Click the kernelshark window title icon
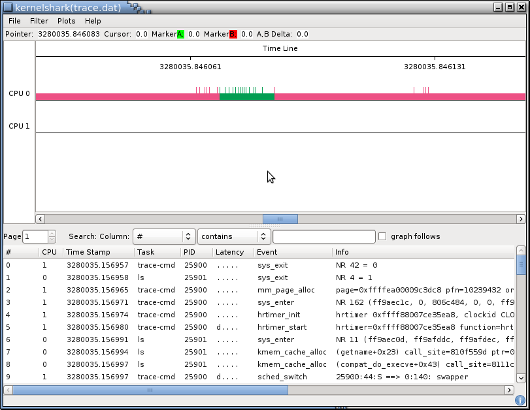The image size is (530, 410). click(8, 7)
